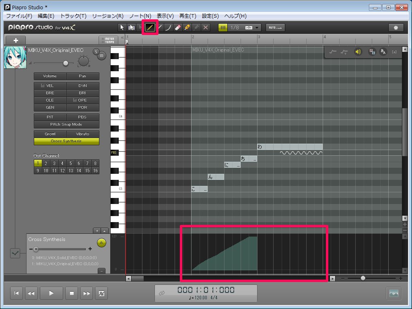
Task: Collapse parameter panel with minus button
Action: (101, 271)
